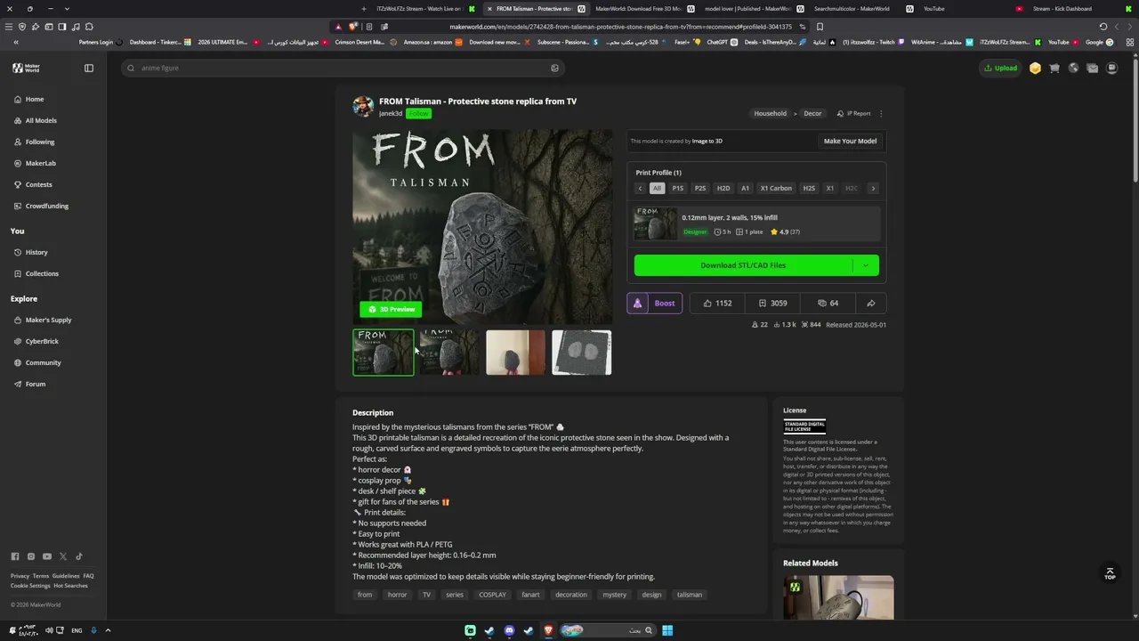Click the X (Twitter) social icon

[63, 556]
